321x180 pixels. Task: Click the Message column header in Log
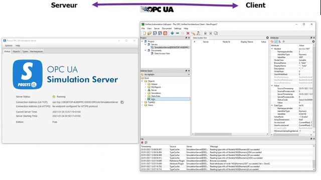click(214, 146)
